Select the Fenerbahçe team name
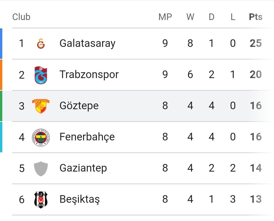 coord(87,137)
